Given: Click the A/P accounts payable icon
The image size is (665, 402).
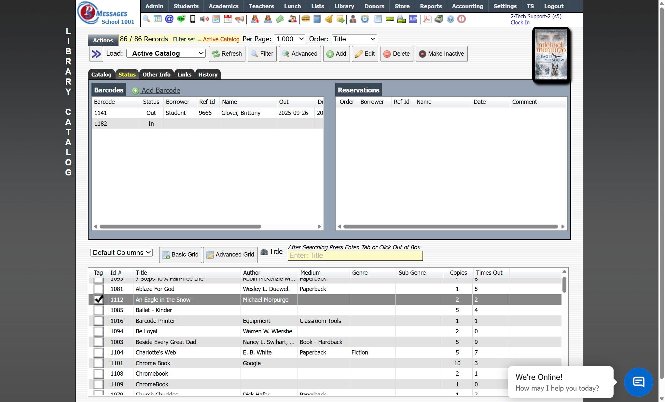Looking at the screenshot, I should coord(413,19).
